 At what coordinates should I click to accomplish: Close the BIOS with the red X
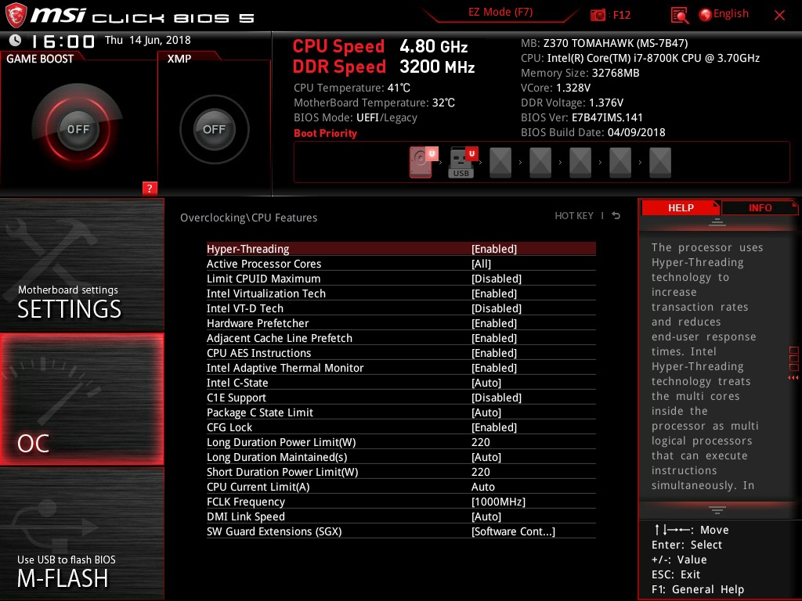pyautogui.click(x=779, y=16)
